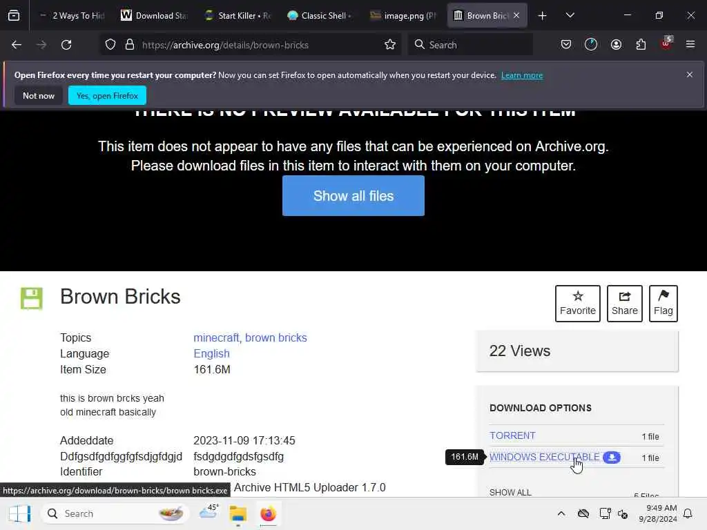The height and width of the screenshot is (530, 707).
Task: Open uBlock Origin extension icon
Action: tap(666, 43)
